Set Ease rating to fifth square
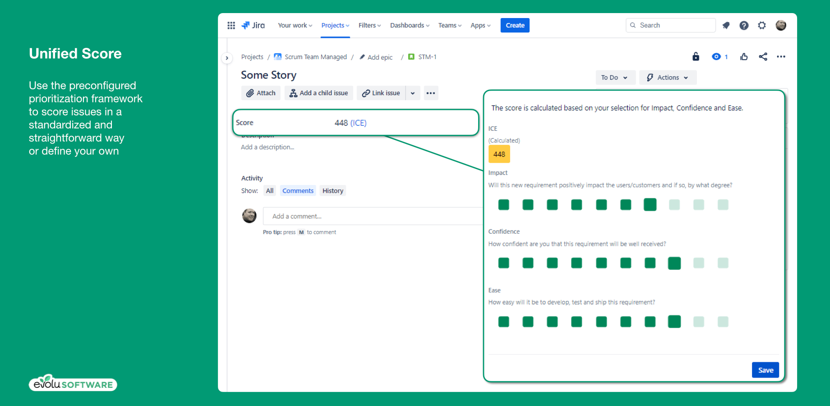The height and width of the screenshot is (406, 830). pyautogui.click(x=601, y=322)
